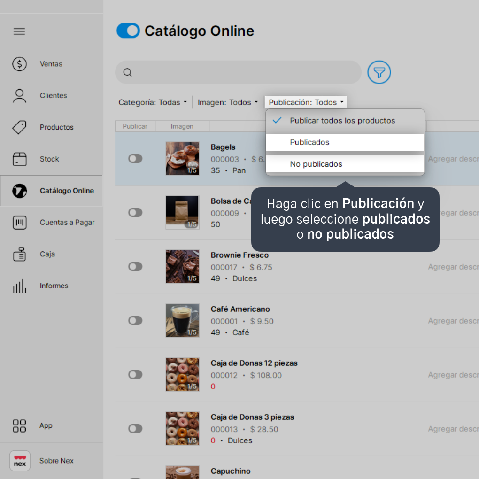Select Publicar todos los productos option
479x479 pixels.
(x=345, y=121)
